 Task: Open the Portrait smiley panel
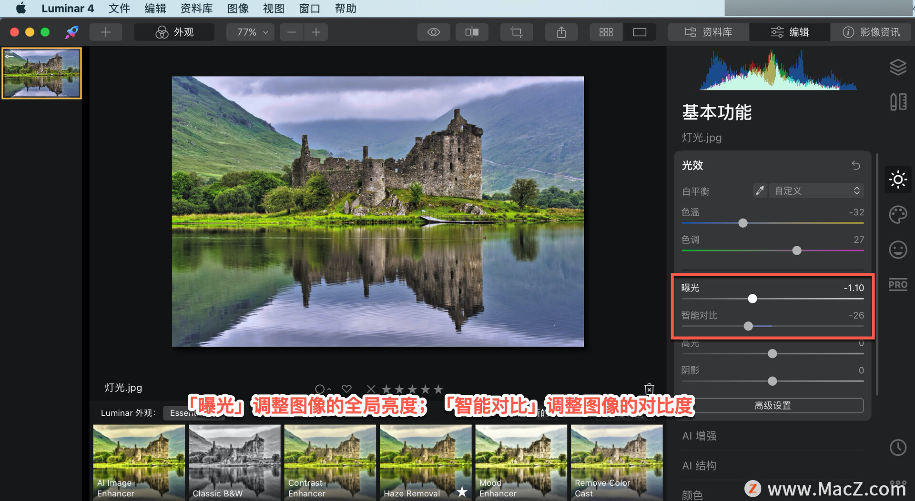click(x=898, y=250)
